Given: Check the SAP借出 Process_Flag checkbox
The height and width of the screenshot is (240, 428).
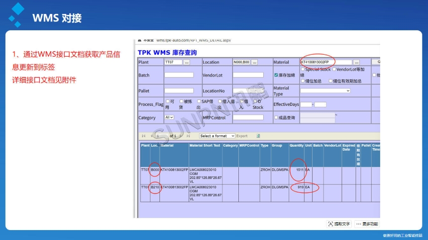Looking at the screenshot, I should coord(199,101).
